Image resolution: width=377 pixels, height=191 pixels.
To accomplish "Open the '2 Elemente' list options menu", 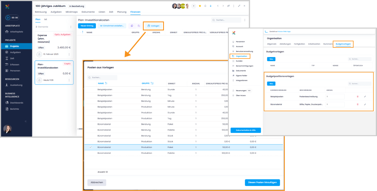I will [x=71, y=27].
